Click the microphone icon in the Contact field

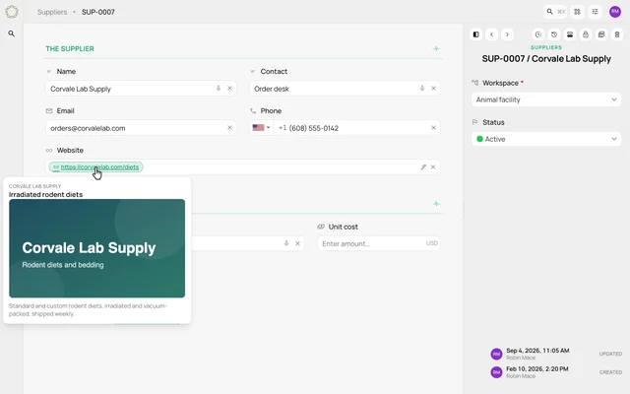[x=422, y=88]
